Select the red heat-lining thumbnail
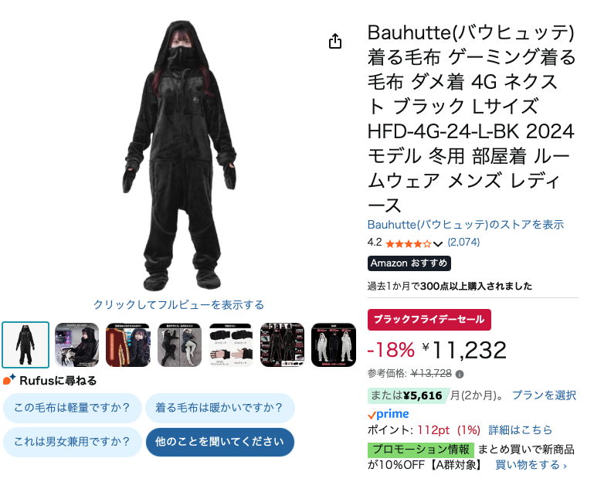594x482 pixels. click(128, 345)
